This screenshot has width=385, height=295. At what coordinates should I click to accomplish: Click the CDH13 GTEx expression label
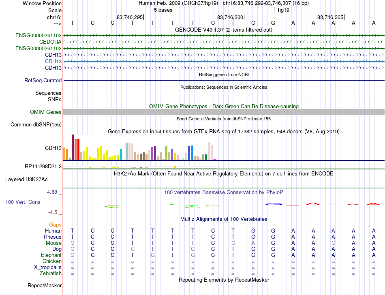[x=53, y=148]
